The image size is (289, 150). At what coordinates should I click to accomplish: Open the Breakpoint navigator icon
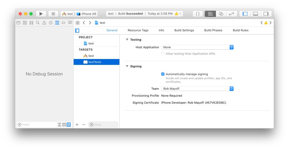[64, 23]
